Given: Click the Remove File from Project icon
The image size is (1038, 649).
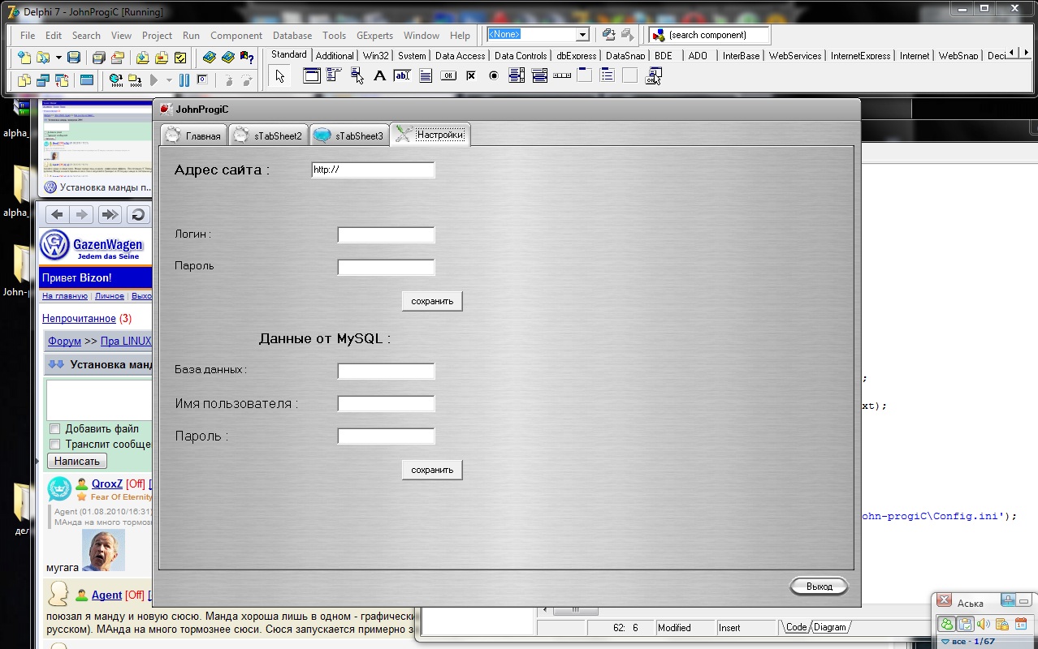Looking at the screenshot, I should [x=162, y=58].
